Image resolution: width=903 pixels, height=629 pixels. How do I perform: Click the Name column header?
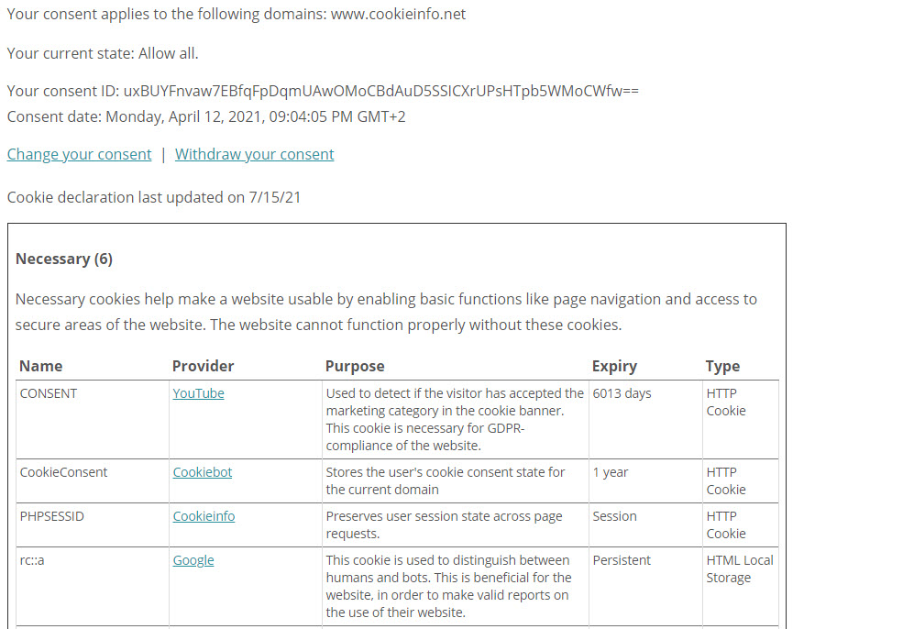pos(40,366)
